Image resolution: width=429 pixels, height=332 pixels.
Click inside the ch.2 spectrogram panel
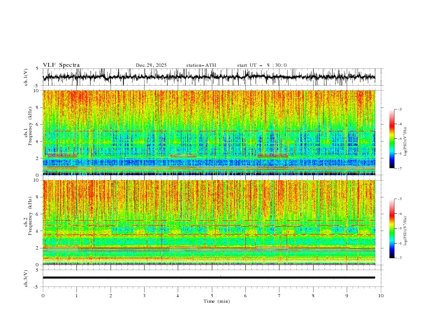pyautogui.click(x=209, y=222)
